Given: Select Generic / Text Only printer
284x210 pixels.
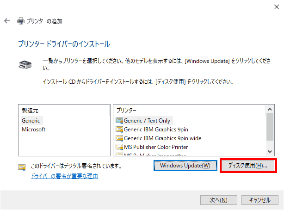Looking at the screenshot, I should (147, 121).
